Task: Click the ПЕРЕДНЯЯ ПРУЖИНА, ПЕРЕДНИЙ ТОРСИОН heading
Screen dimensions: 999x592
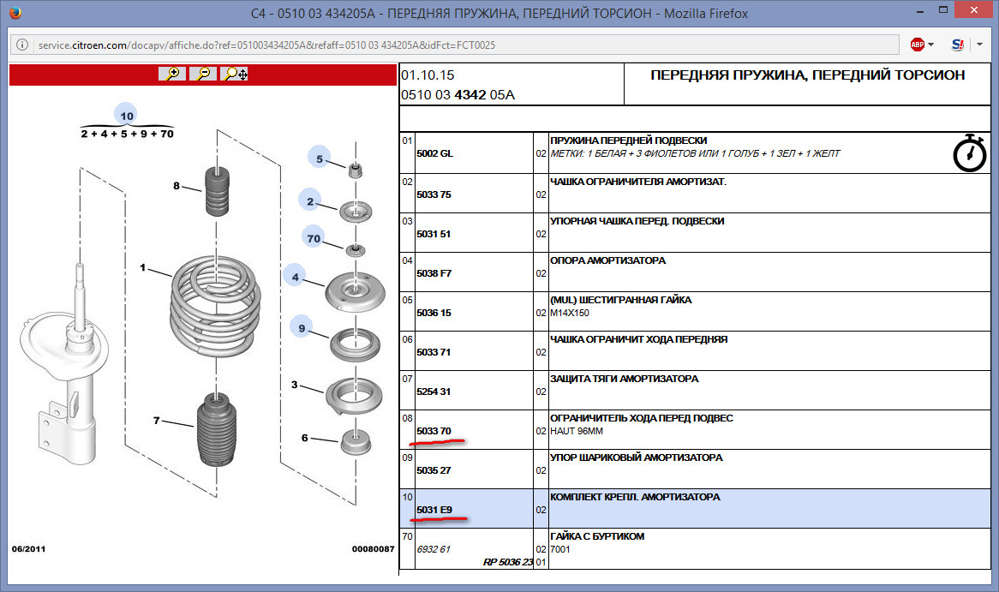Action: point(807,75)
